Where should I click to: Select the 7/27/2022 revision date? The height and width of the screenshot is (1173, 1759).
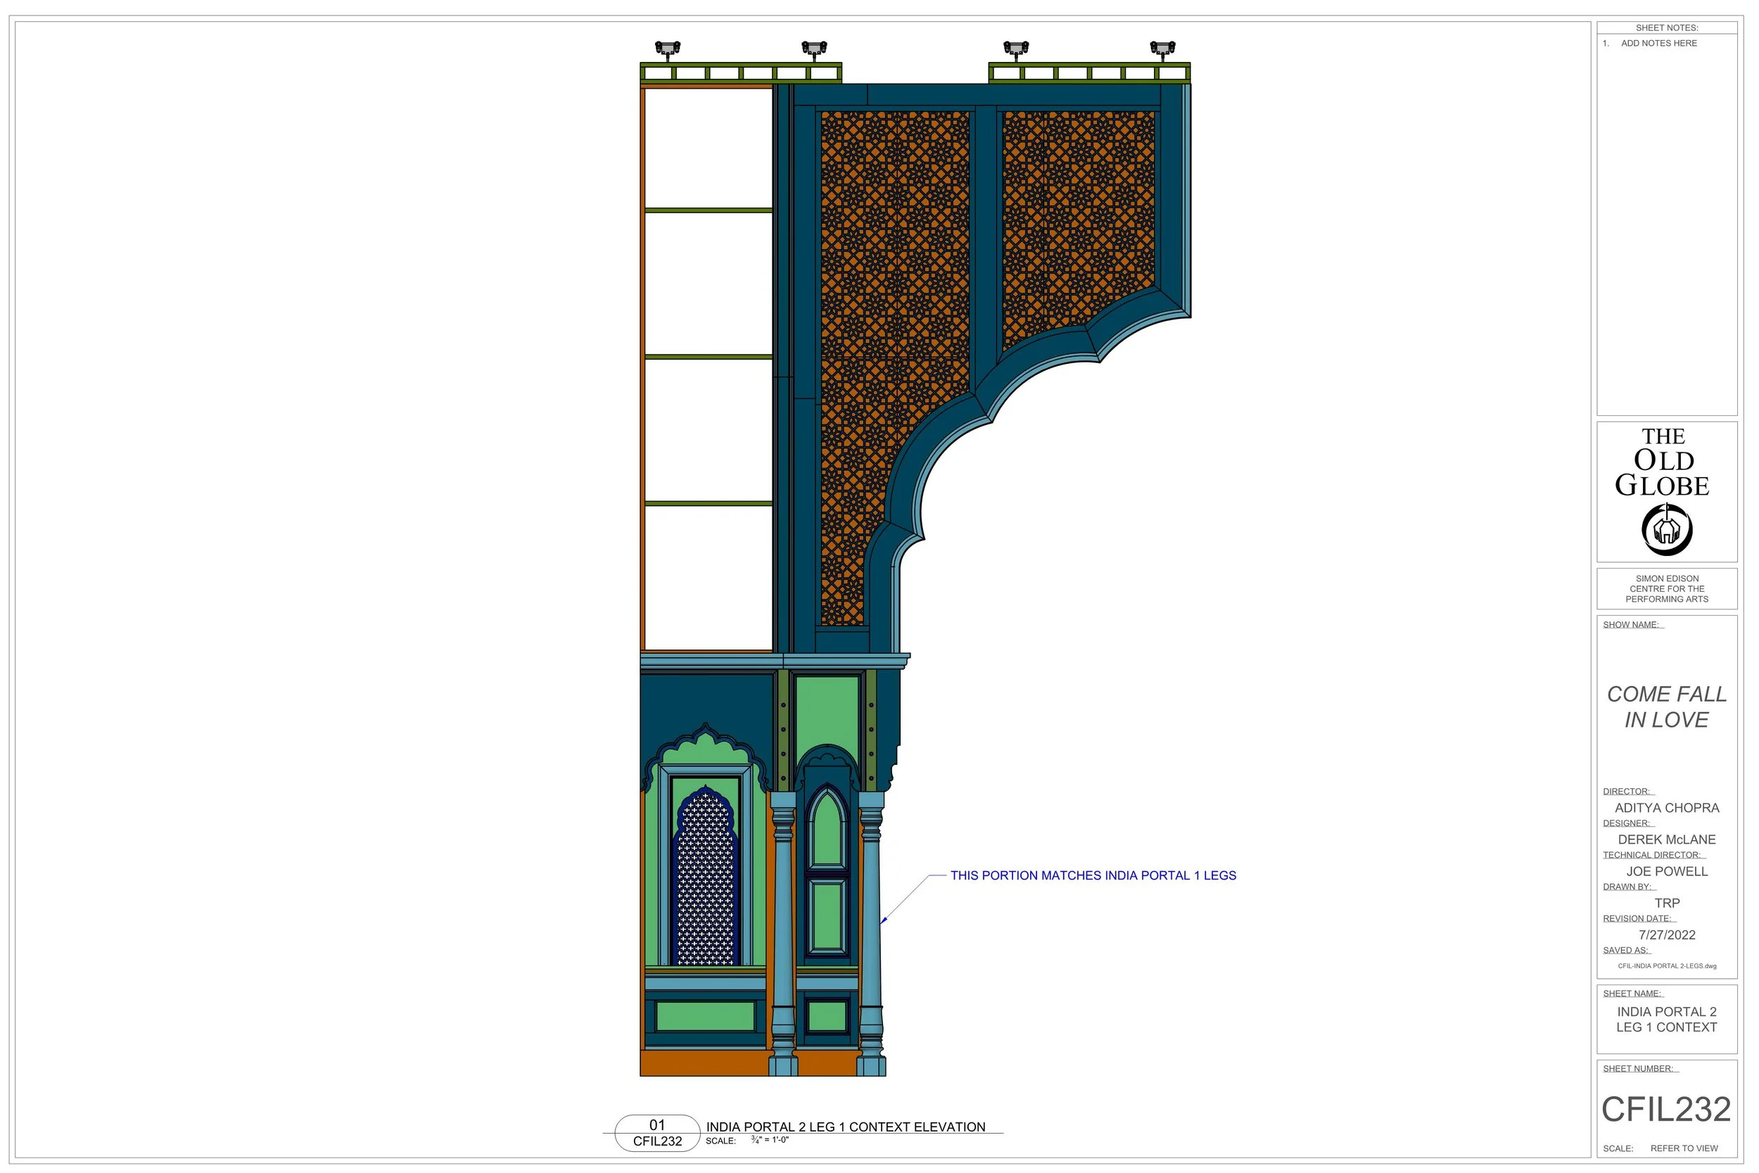[1666, 935]
